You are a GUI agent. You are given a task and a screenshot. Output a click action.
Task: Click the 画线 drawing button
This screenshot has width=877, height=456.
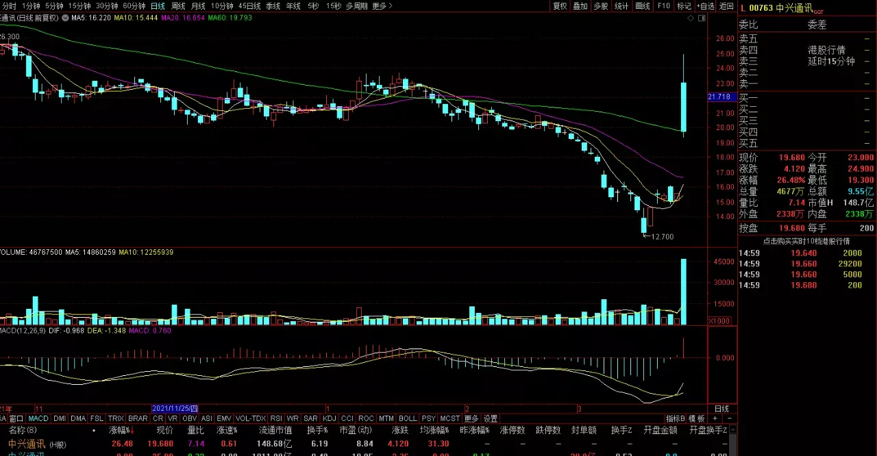point(643,6)
